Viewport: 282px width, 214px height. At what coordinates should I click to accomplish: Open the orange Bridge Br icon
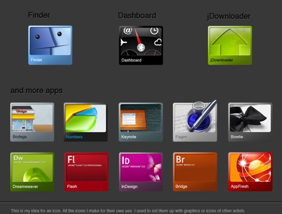point(195,172)
